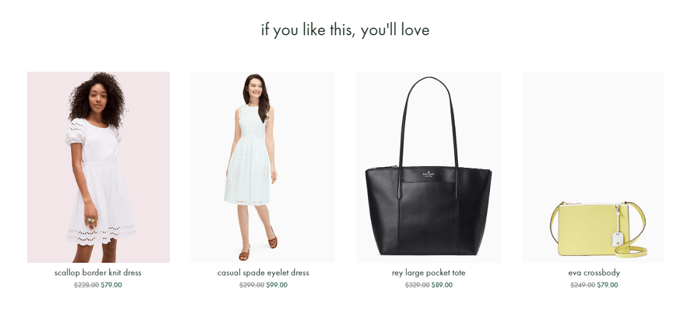
Task: Click the white hang tag on the yellow crossbody
Action: (x=617, y=239)
